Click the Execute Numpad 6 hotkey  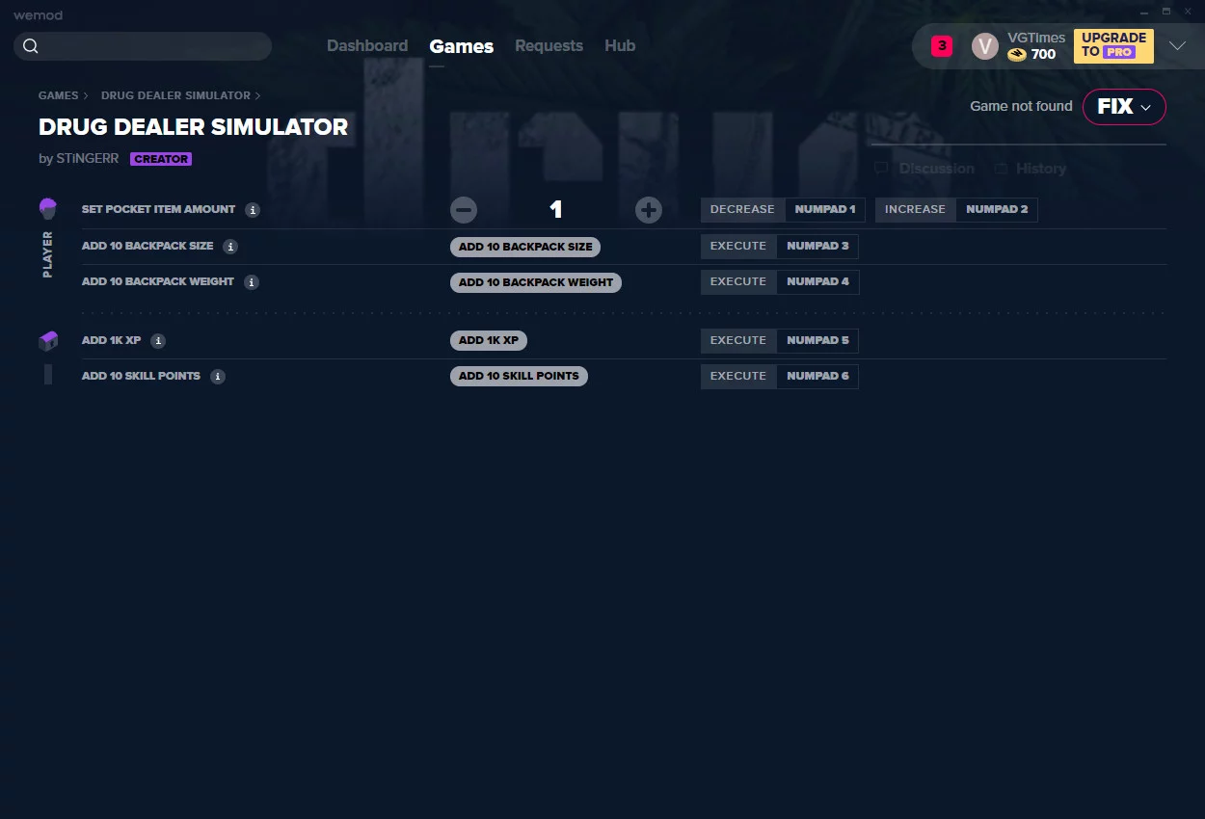[780, 377]
